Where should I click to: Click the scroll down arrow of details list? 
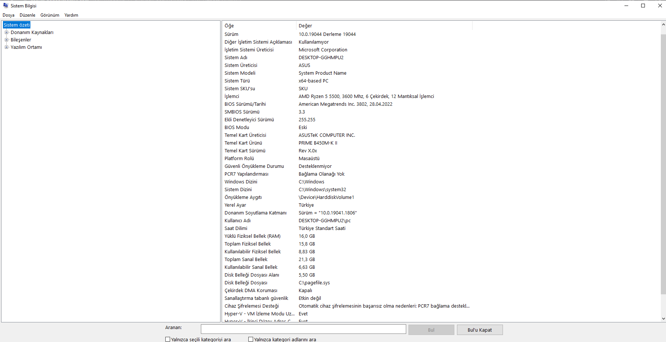point(663,318)
